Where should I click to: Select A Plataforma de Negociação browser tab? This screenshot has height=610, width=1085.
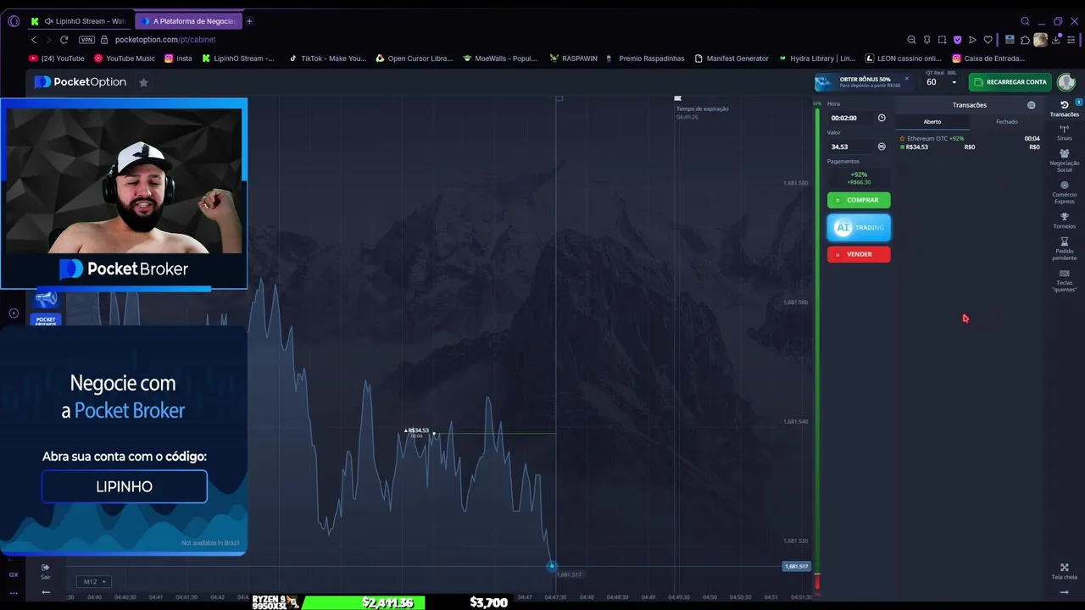pos(188,21)
